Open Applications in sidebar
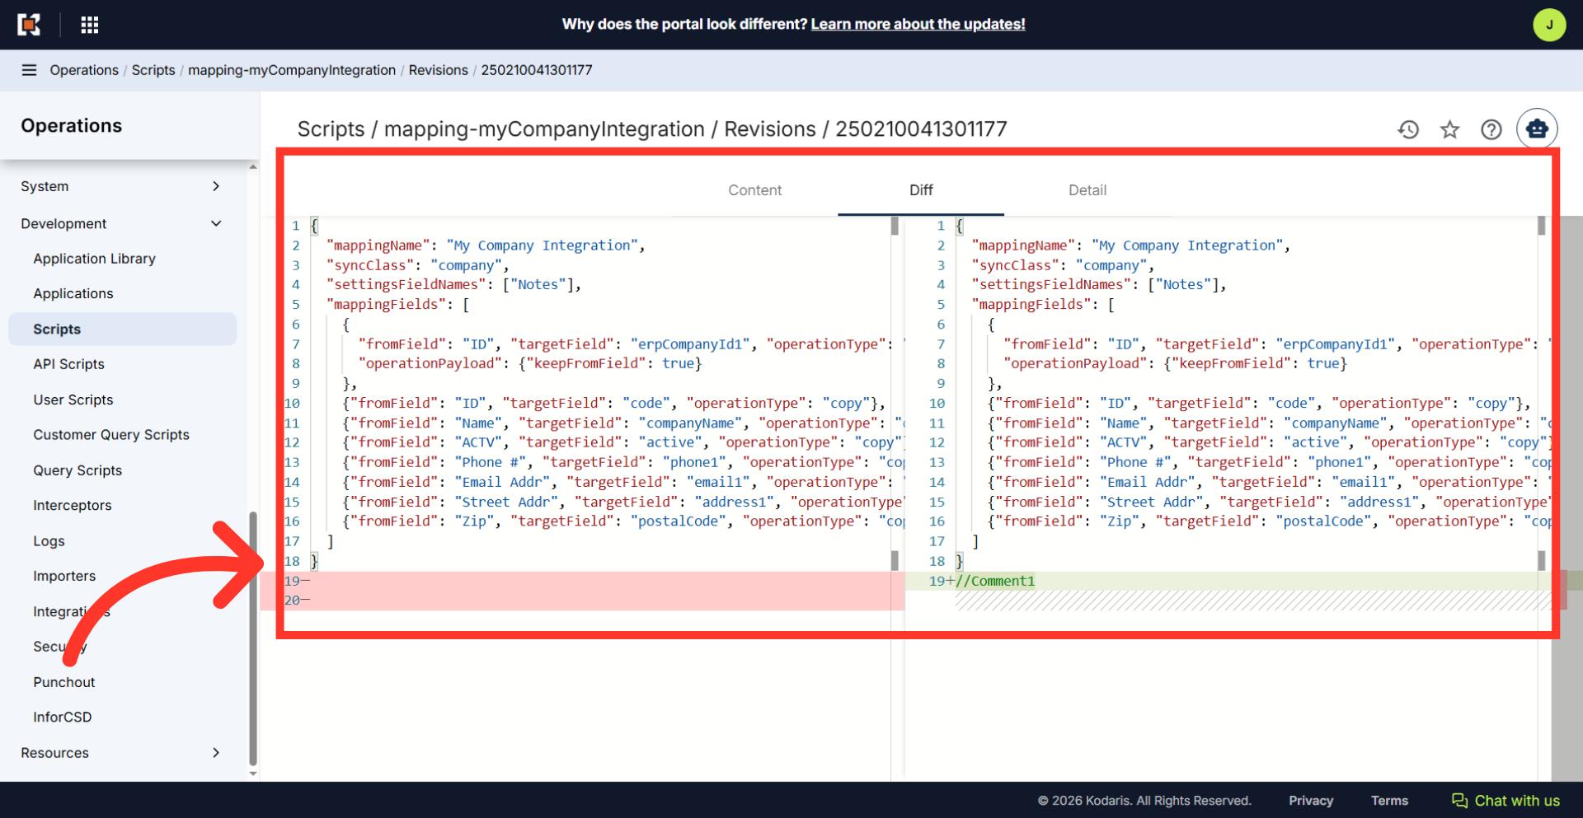Image resolution: width=1583 pixels, height=818 pixels. pos(73,293)
